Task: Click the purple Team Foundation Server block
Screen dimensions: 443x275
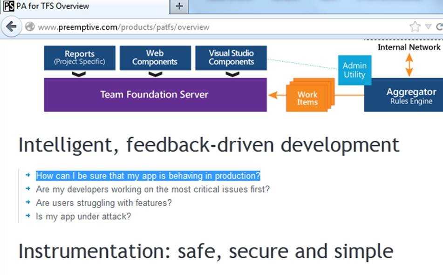Action: point(155,95)
